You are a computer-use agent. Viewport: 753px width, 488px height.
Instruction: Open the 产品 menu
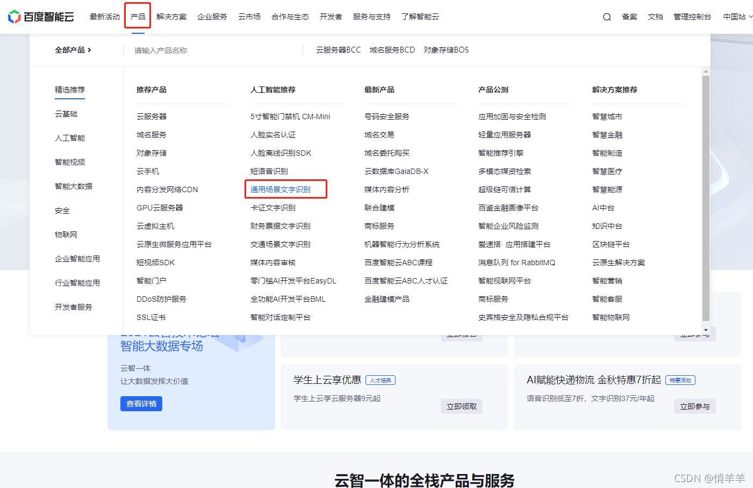138,17
